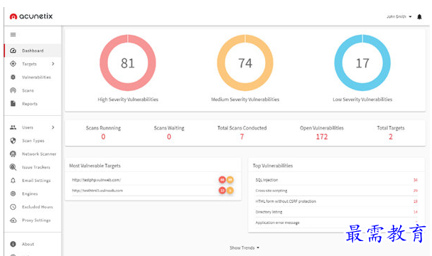The width and height of the screenshot is (432, 256).
Task: Click the Vulnerabilities bug icon
Action: pos(13,77)
